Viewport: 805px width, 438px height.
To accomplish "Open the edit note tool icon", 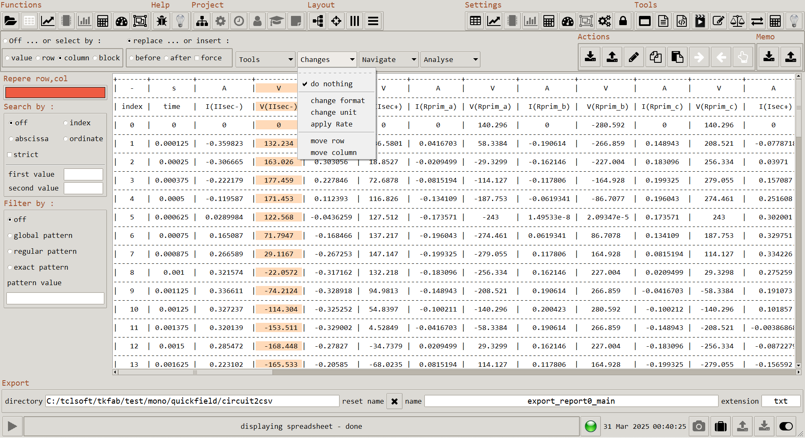I will tap(719, 21).
